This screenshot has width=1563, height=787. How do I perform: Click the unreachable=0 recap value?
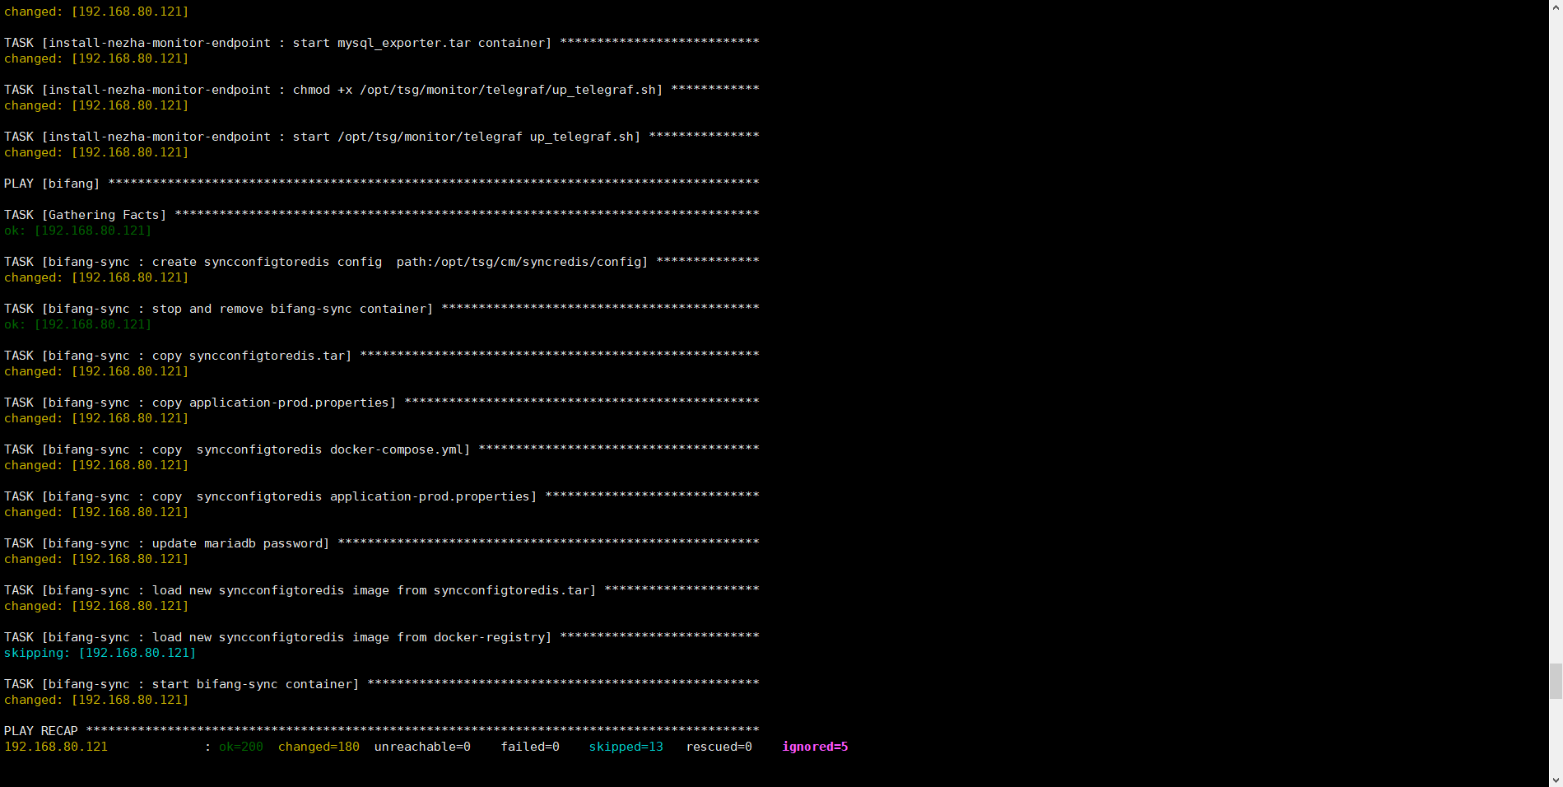422,747
